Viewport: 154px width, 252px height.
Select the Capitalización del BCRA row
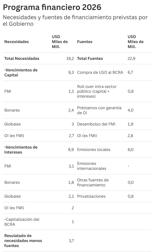(x=77, y=222)
